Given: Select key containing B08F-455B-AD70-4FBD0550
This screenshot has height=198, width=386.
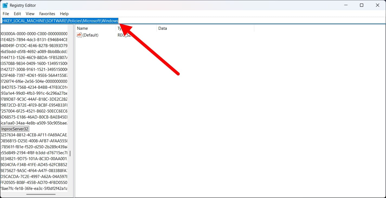Looking at the screenshot, I should click(x=34, y=182).
